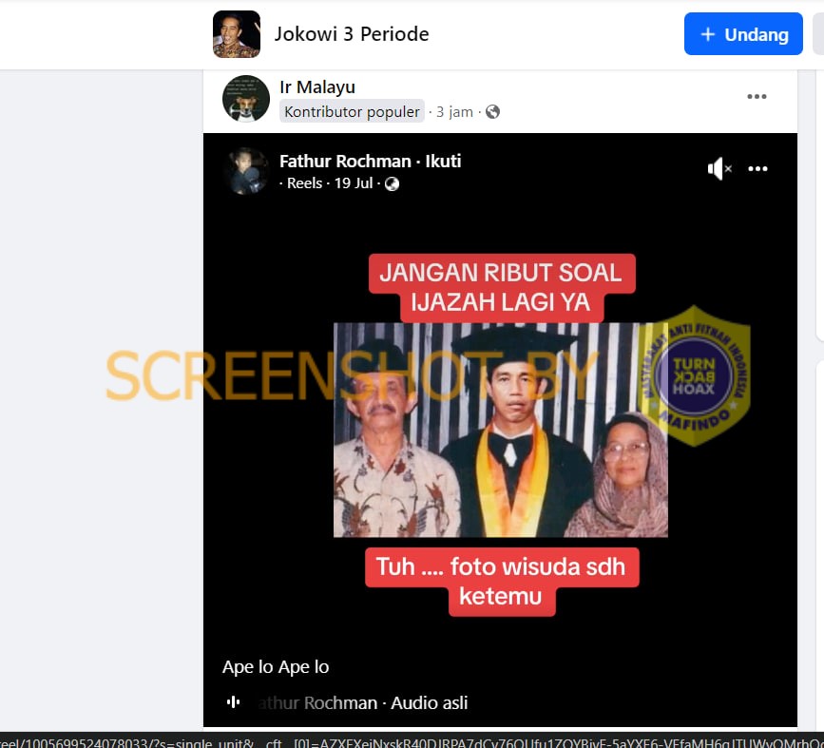Click the audio waveform icon at bottom
This screenshot has height=748, width=824.
point(234,702)
